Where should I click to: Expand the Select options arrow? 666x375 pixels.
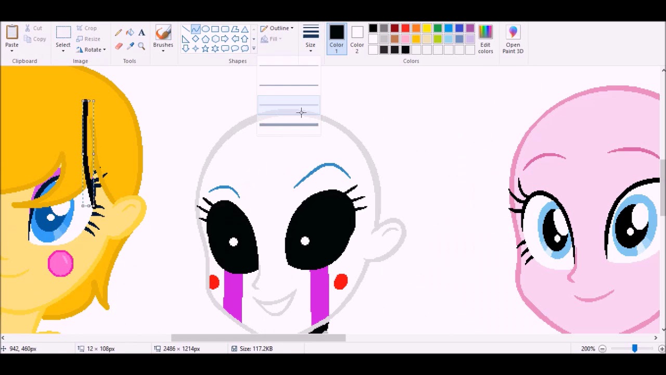point(63,51)
